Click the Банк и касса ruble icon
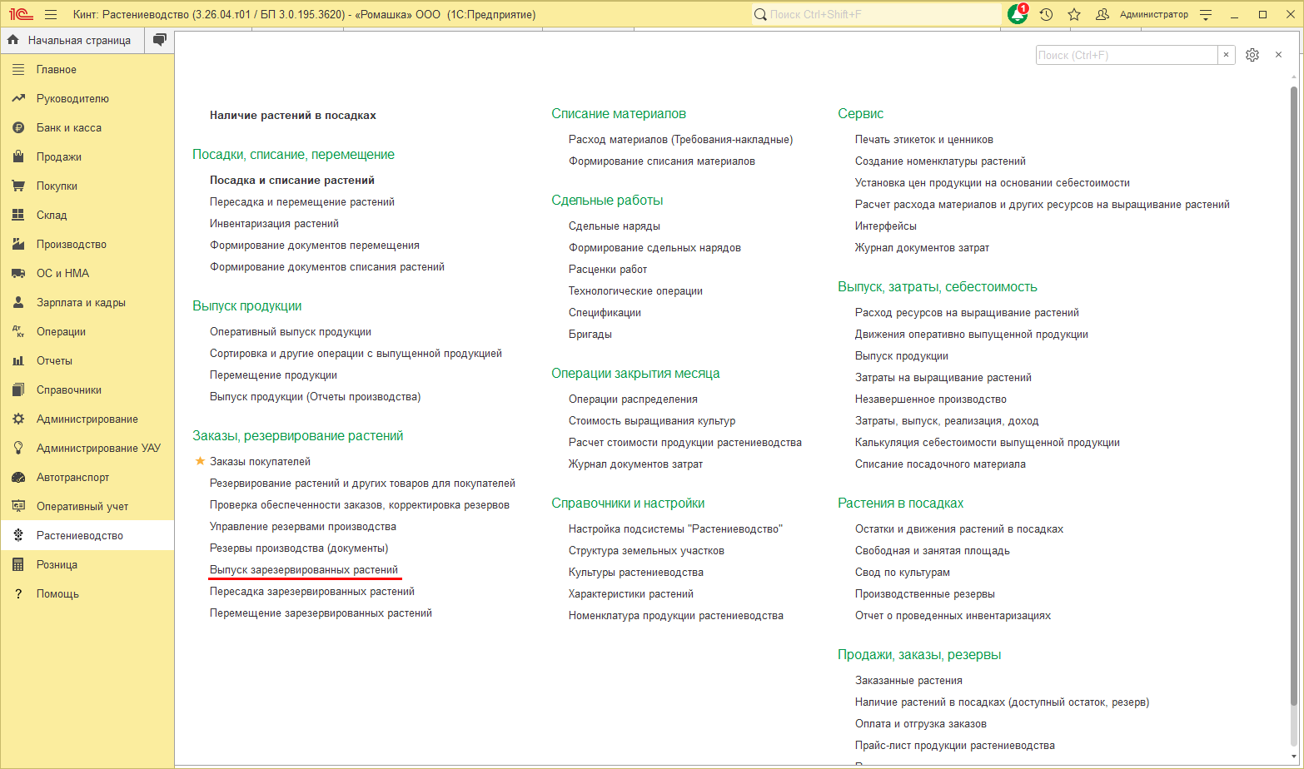 coord(18,128)
